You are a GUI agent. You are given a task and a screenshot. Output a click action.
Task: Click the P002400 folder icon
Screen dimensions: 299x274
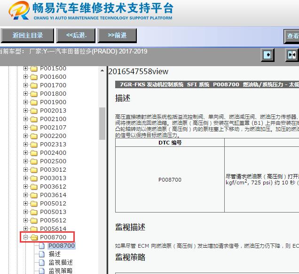[x=34, y=153]
